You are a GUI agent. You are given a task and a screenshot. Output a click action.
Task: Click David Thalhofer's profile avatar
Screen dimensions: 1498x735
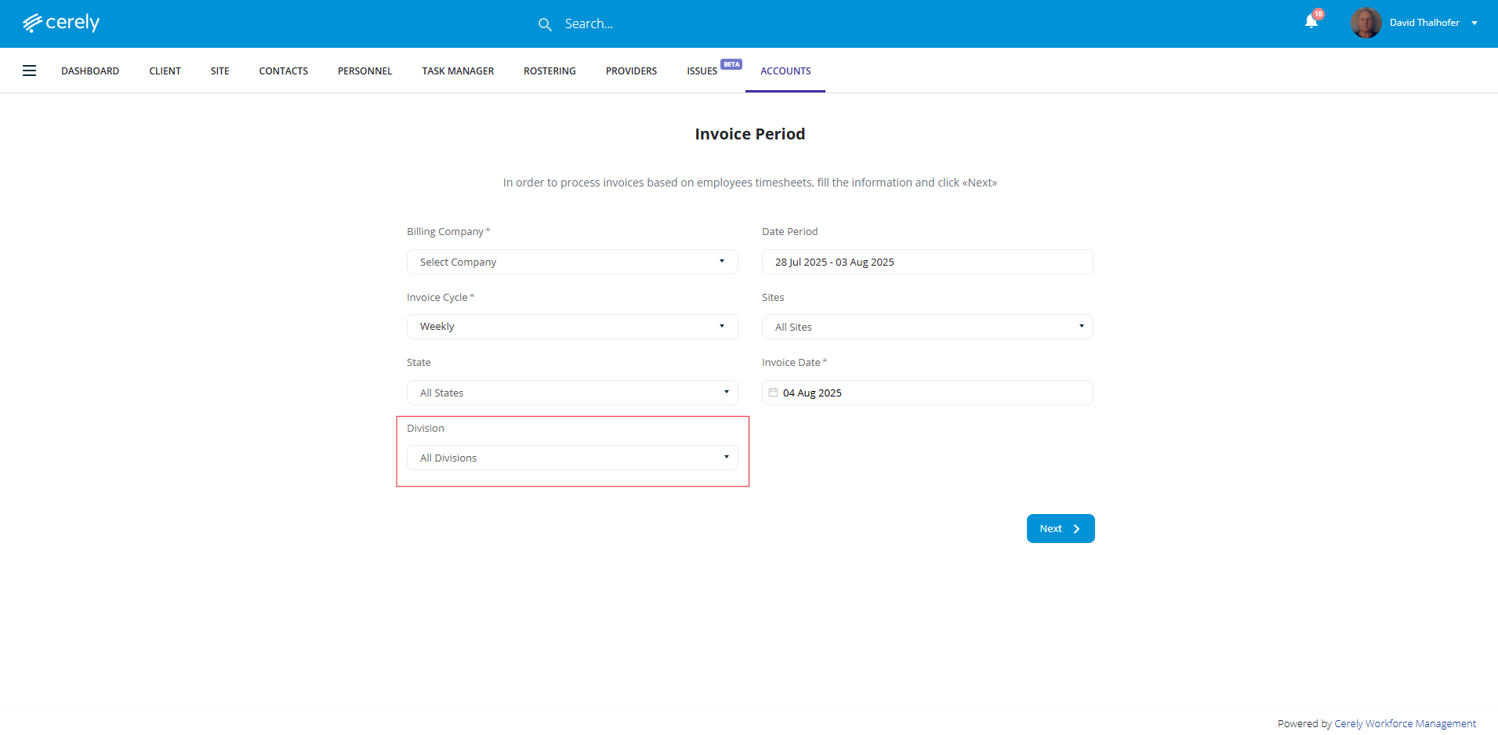pos(1366,23)
